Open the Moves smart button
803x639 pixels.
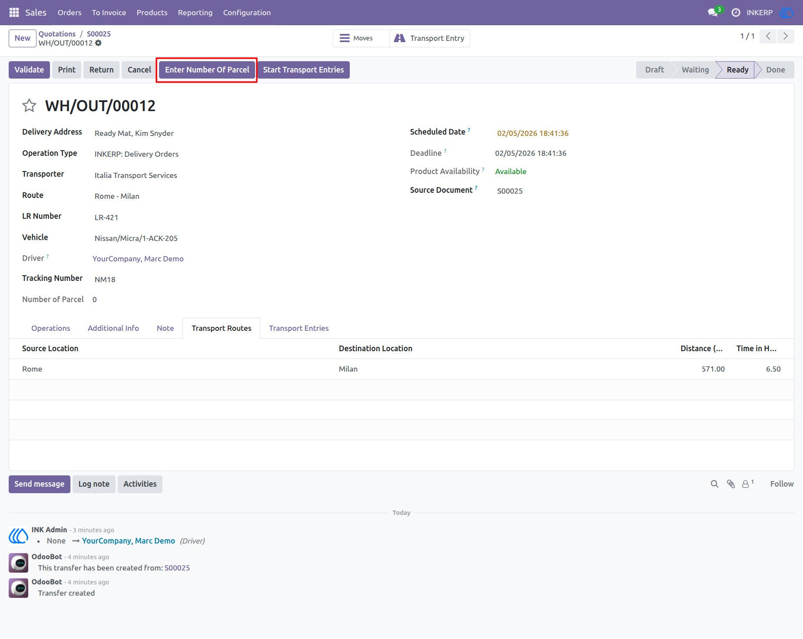[x=361, y=38]
